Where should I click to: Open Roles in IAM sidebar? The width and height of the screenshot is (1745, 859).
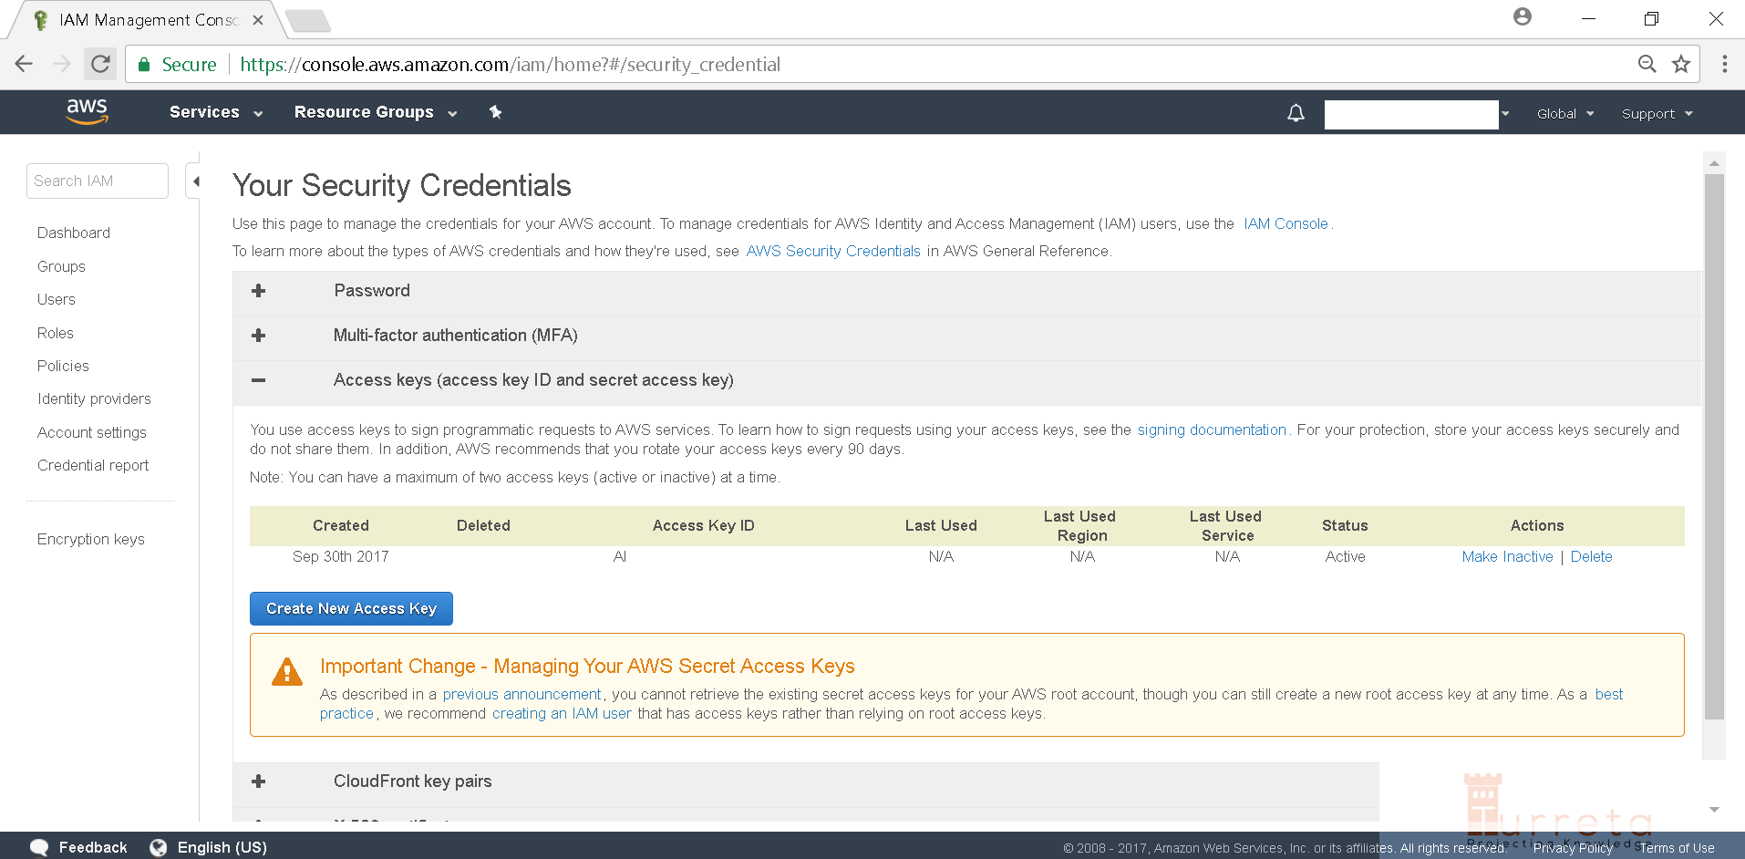coord(56,333)
